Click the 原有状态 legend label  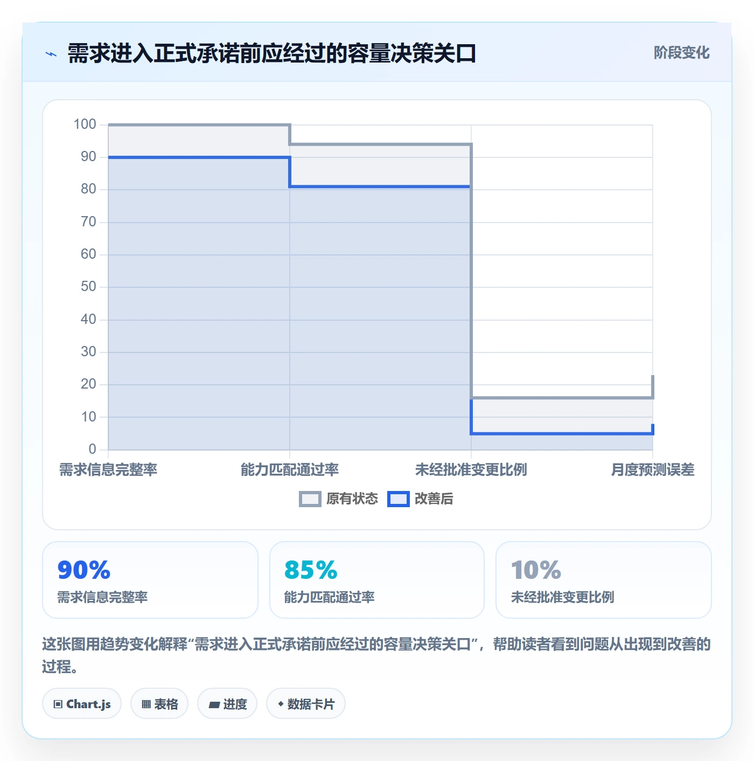(352, 499)
